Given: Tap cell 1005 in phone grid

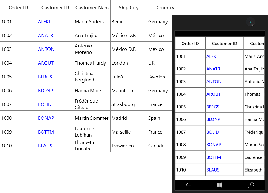Looking at the screenshot, I should [x=190, y=107].
